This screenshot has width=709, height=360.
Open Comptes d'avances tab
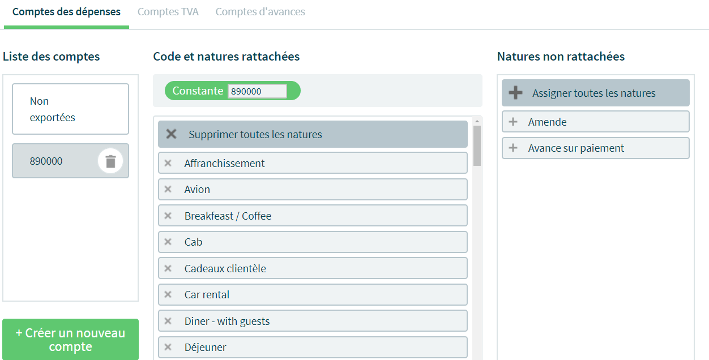[x=260, y=12]
